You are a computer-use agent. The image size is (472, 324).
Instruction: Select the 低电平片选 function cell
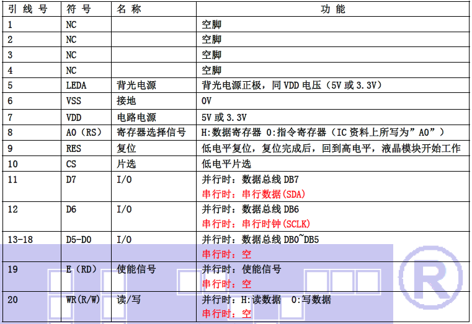coord(226,164)
